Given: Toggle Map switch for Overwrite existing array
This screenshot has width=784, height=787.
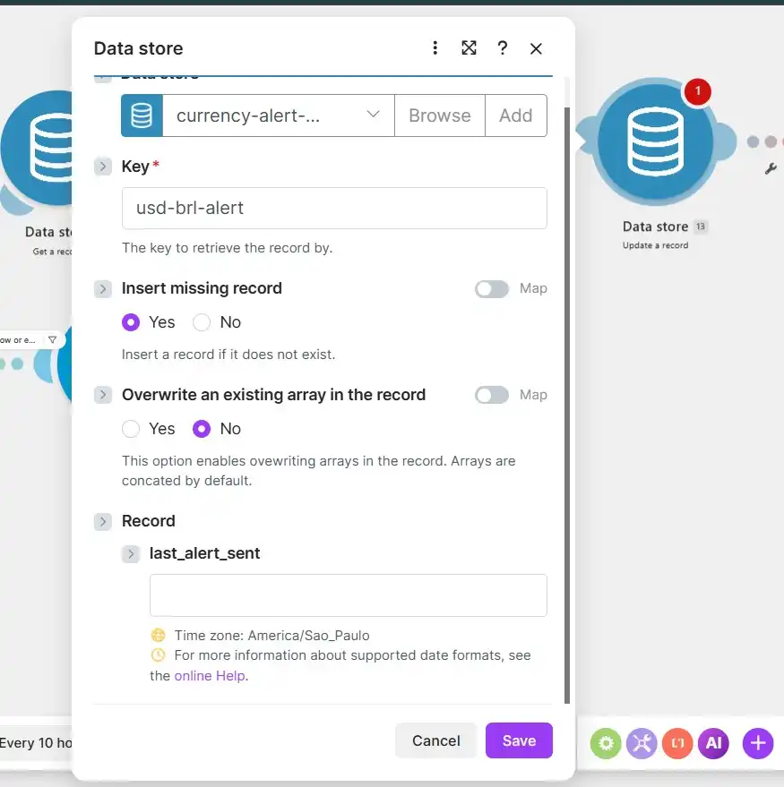Looking at the screenshot, I should coord(492,395).
